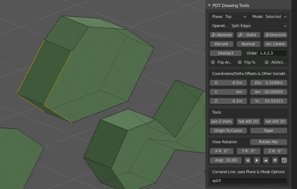Enable the All/Act checkbox
Viewport: 297px width, 189px height.
pos(267,62)
